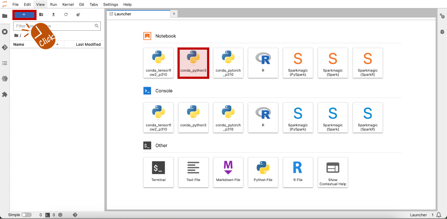
Task: Click the 'Launcher' label in the status bar
Action: click(x=419, y=215)
